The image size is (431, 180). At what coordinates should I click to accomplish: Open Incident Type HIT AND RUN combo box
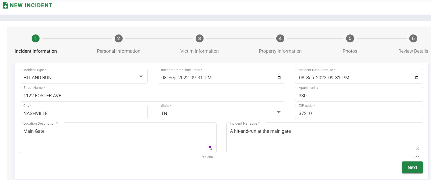(84, 76)
